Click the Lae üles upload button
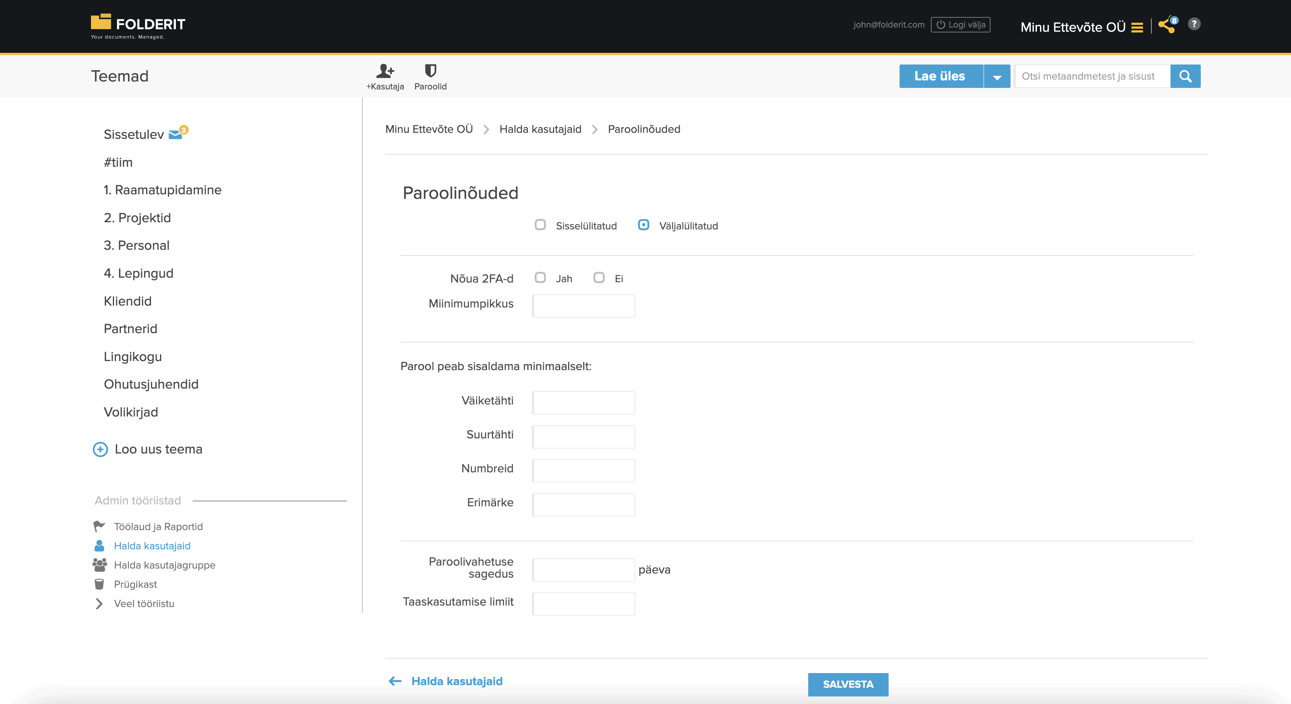The height and width of the screenshot is (704, 1291). [941, 76]
